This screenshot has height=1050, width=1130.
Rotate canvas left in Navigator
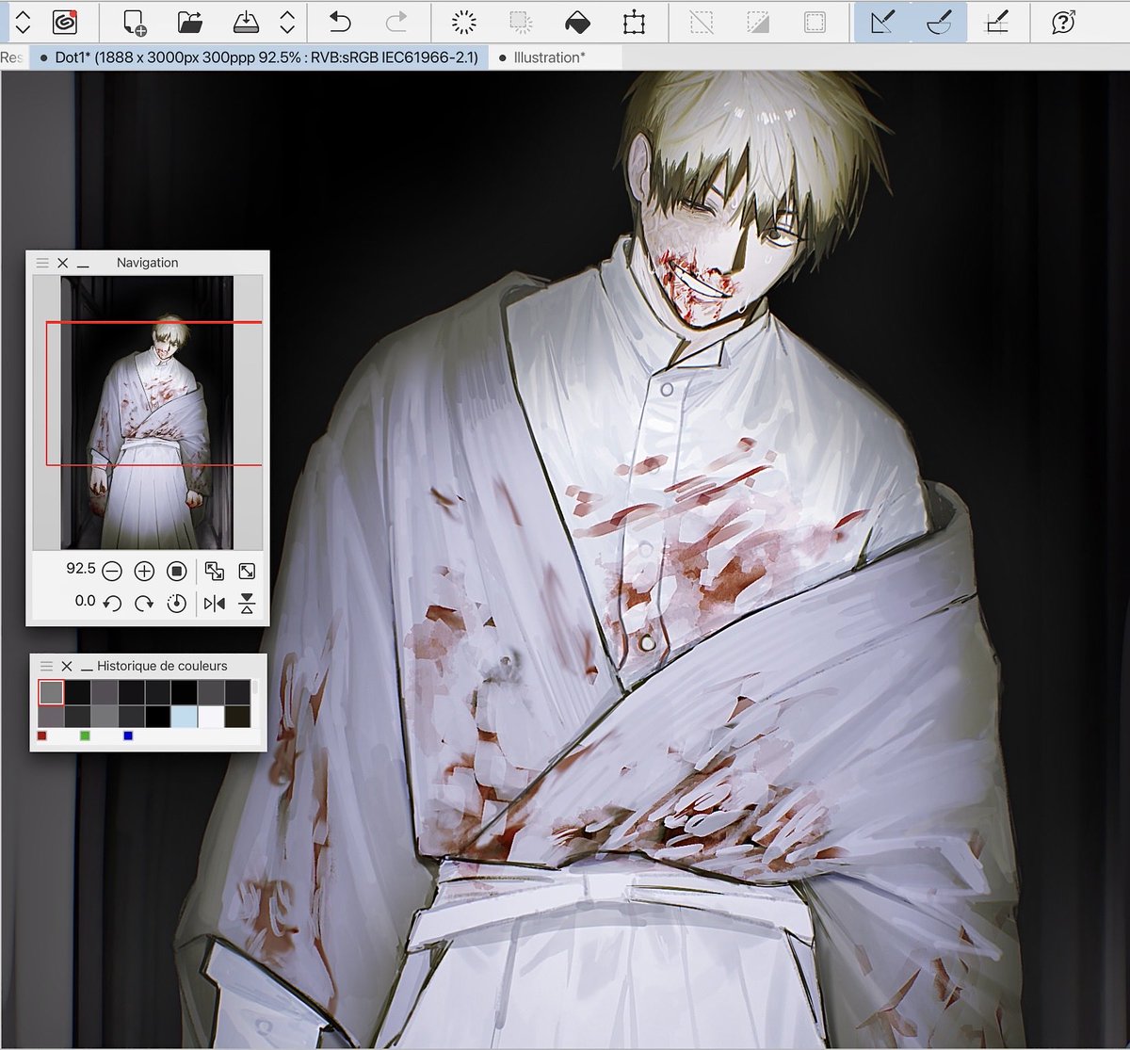112,604
